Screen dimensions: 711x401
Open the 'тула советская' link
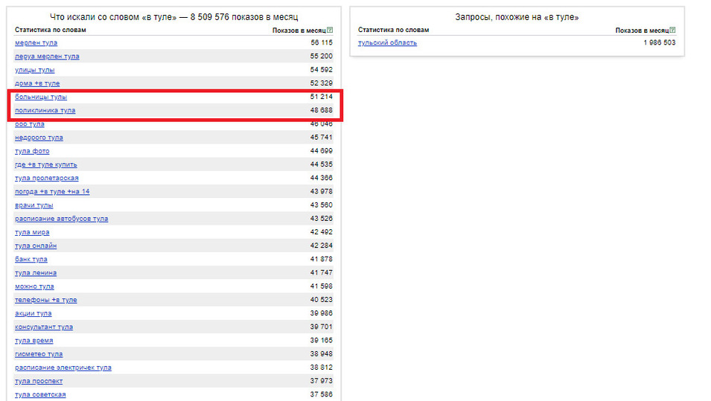point(40,394)
